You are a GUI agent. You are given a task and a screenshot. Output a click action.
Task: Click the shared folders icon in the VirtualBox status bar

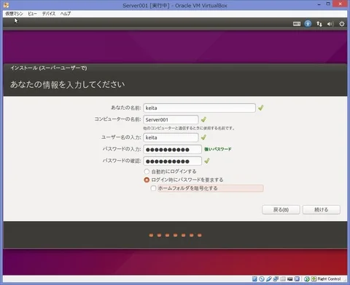pos(283,279)
